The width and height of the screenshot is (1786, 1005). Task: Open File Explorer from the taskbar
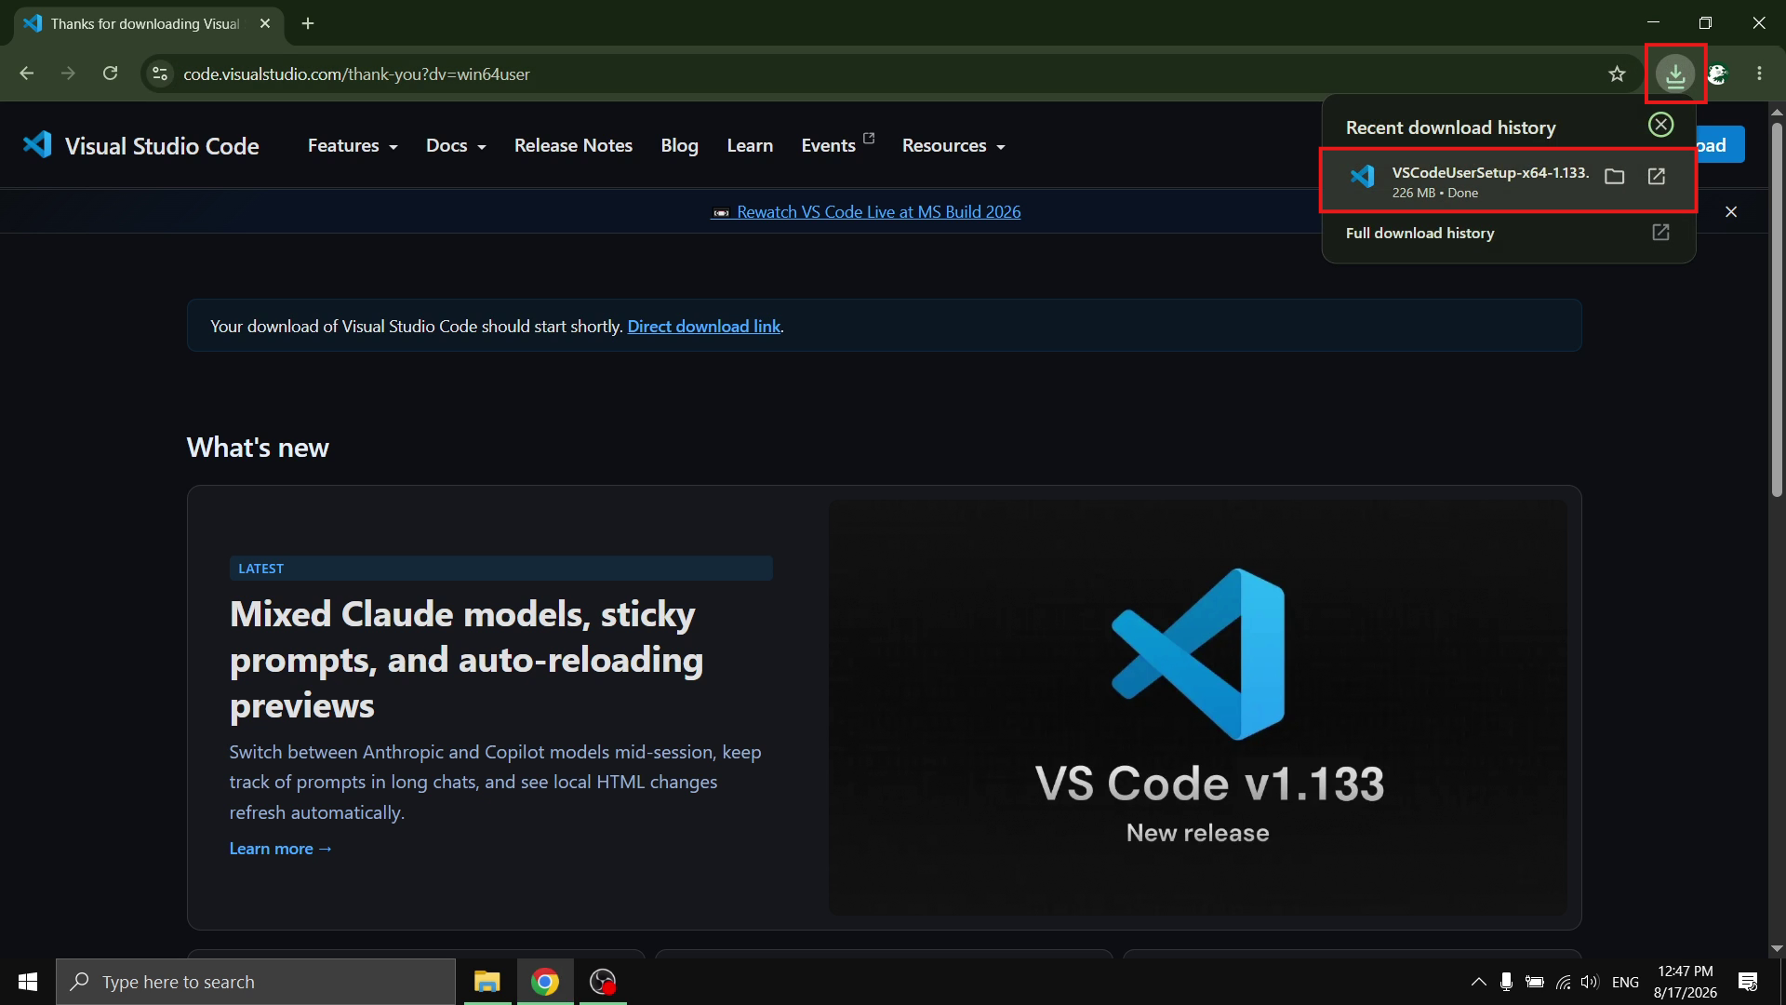(486, 982)
